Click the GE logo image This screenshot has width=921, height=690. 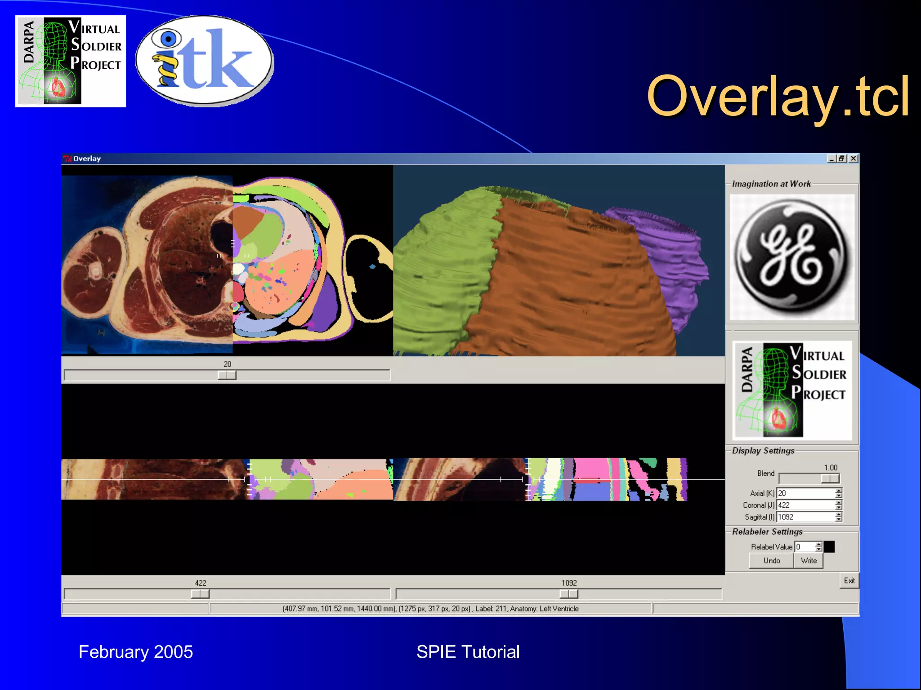click(x=792, y=257)
